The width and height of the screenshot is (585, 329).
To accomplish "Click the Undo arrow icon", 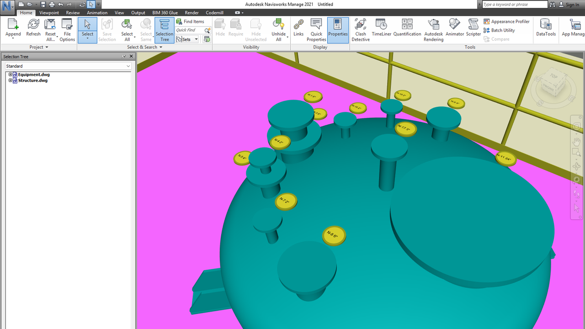I will [x=60, y=4].
